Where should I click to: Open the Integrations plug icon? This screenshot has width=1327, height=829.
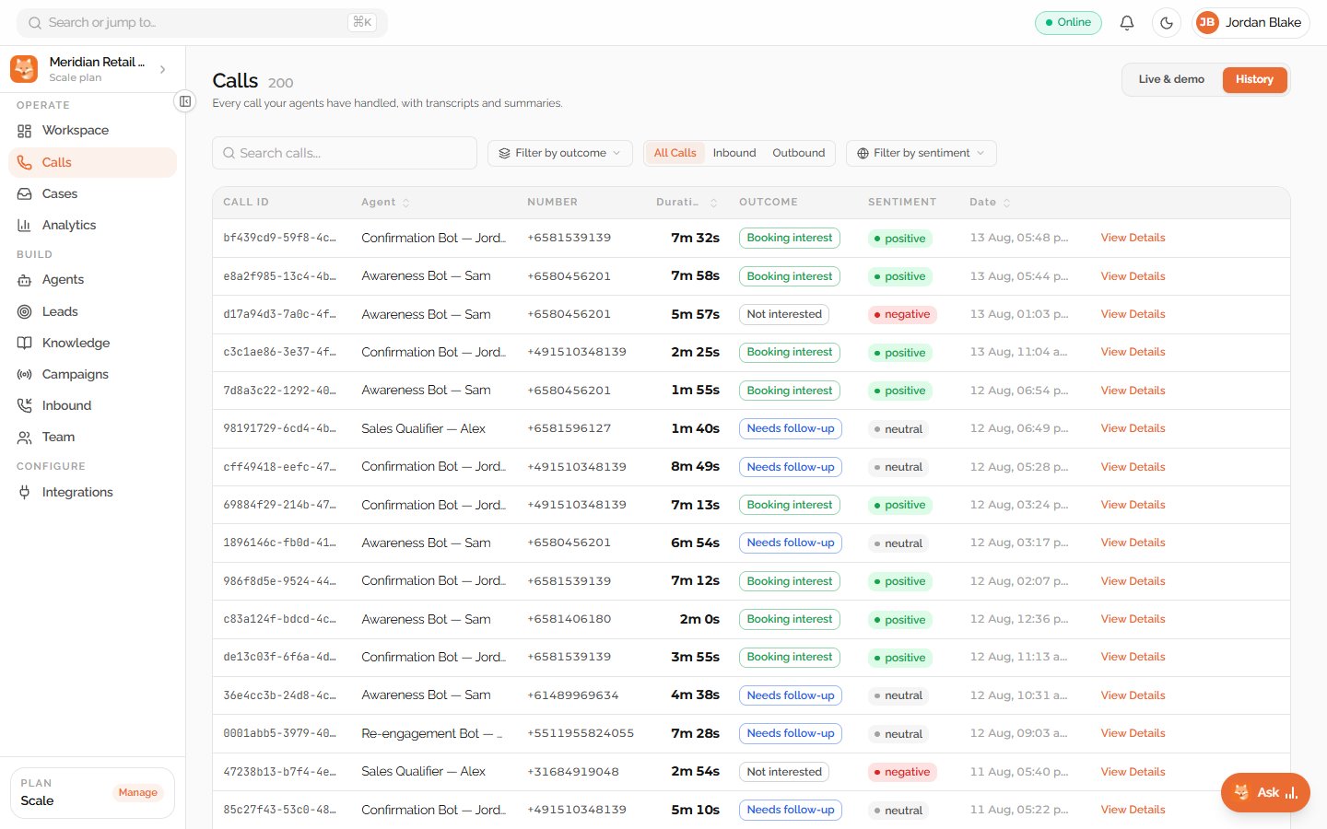[x=25, y=492]
